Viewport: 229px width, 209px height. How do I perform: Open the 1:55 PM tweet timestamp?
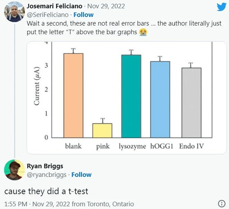click(16, 204)
